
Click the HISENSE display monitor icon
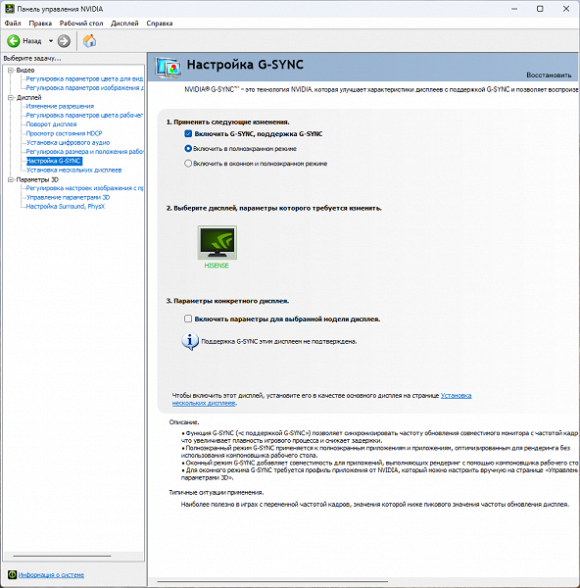click(x=217, y=242)
